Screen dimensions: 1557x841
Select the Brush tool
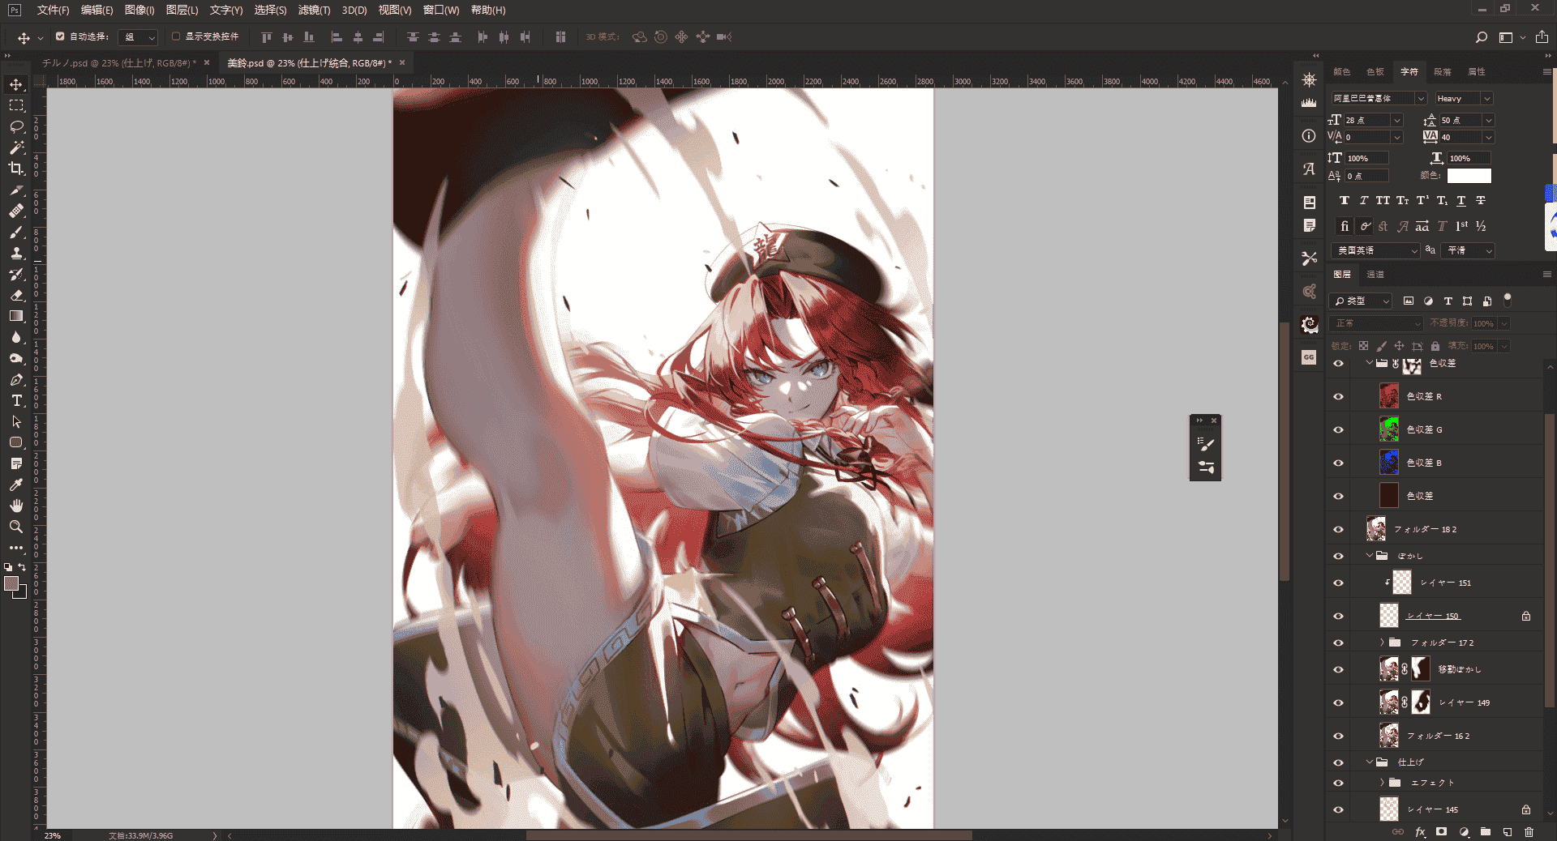pos(16,232)
